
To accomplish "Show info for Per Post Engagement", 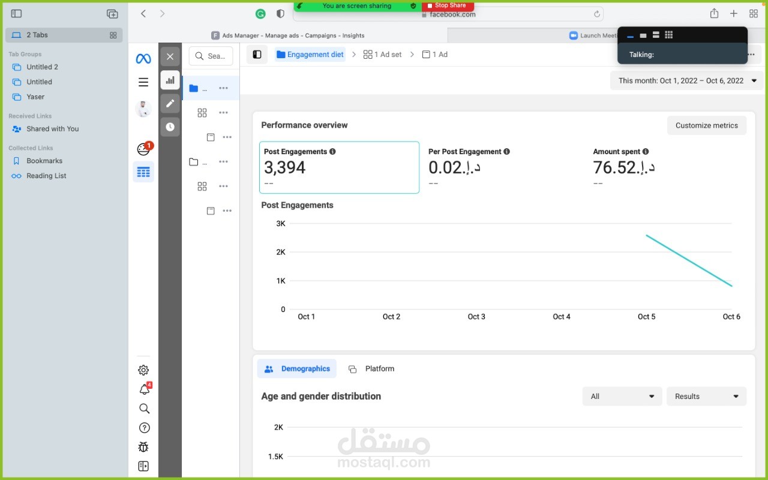I will [x=506, y=152].
